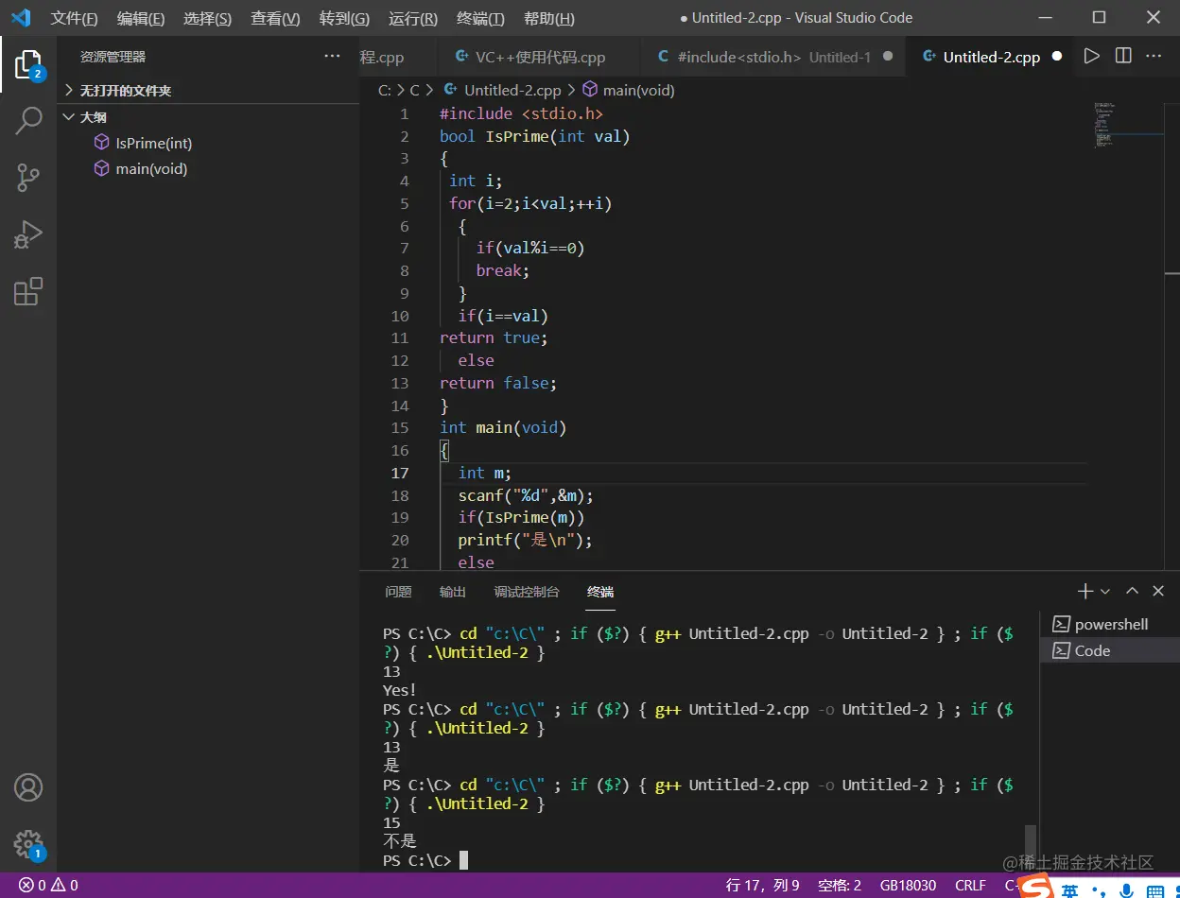Click GB18030 encoding in status bar

[908, 886]
